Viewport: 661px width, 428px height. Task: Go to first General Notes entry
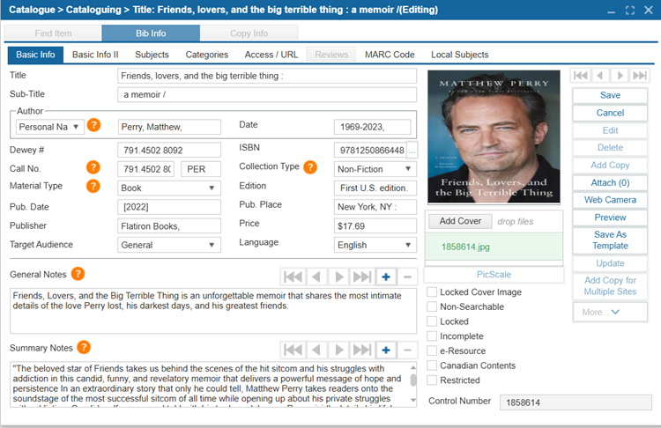click(293, 277)
